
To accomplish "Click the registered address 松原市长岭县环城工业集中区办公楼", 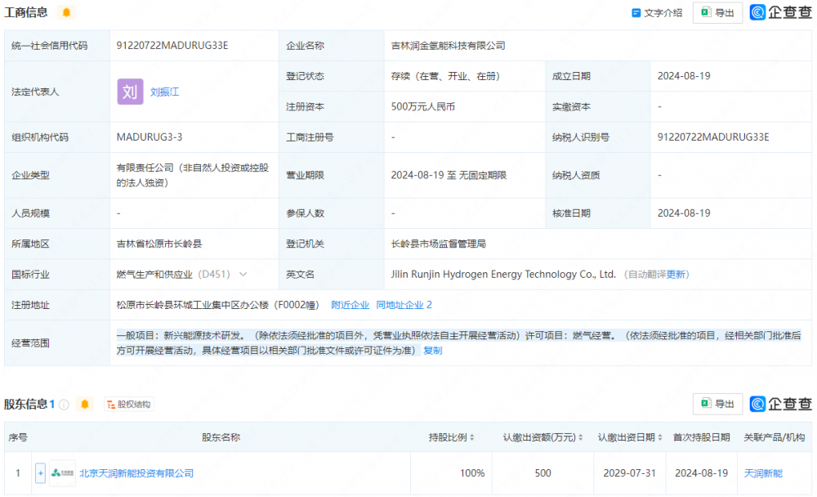I will [x=218, y=305].
